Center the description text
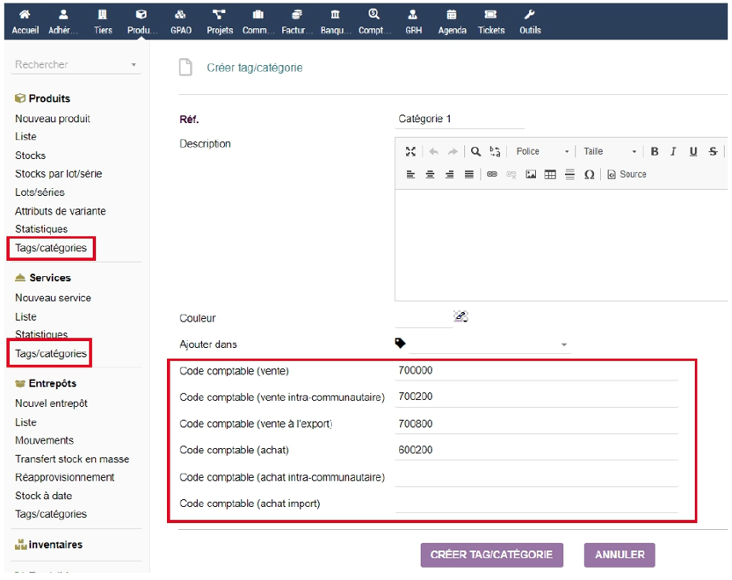The width and height of the screenshot is (732, 580). (430, 174)
